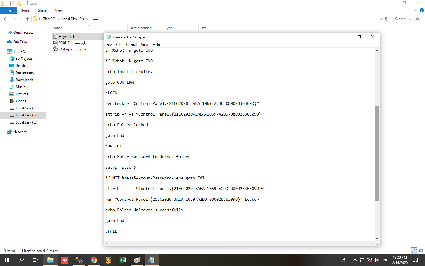Viewport: 425px width, 266px height.
Task: Open volume control in system tray
Action: (376, 260)
